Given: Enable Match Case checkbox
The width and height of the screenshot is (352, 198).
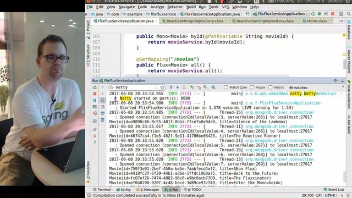Looking at the screenshot, I should pyautogui.click(x=226, y=87).
